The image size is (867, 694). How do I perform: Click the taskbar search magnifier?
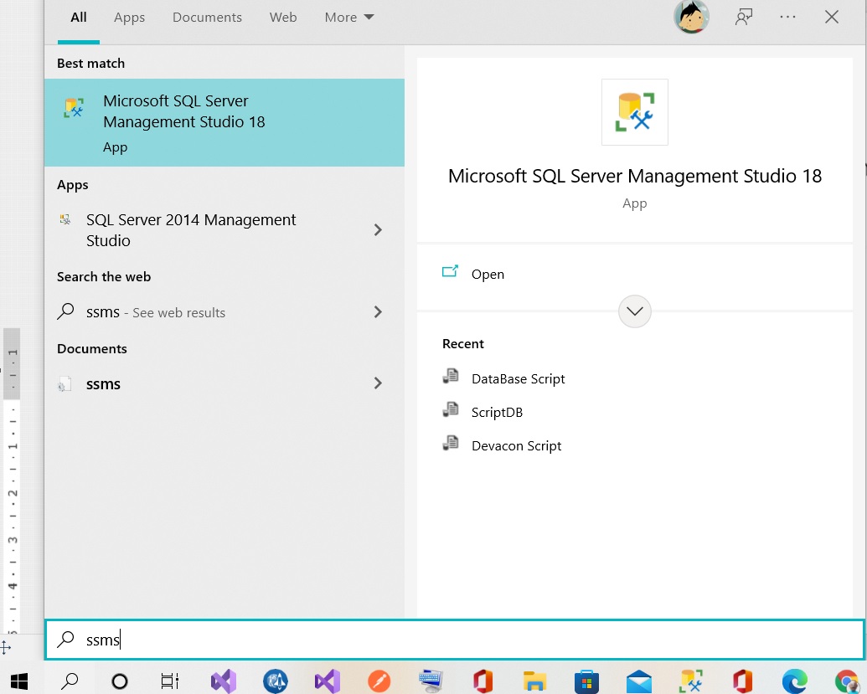(x=70, y=681)
